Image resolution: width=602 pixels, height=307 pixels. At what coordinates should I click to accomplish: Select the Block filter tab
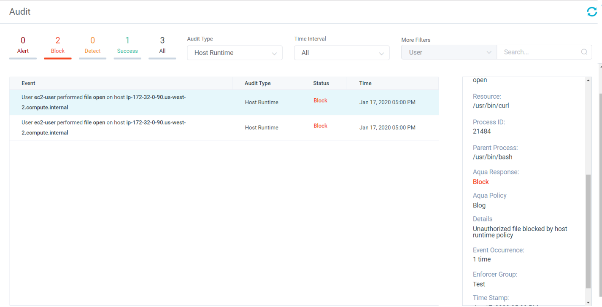(x=58, y=46)
